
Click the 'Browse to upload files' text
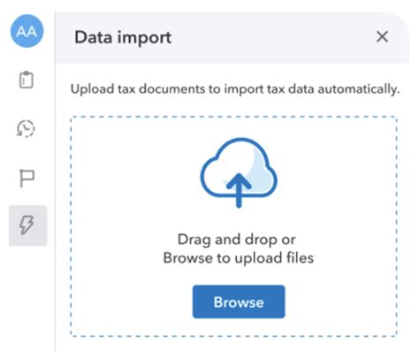click(239, 258)
